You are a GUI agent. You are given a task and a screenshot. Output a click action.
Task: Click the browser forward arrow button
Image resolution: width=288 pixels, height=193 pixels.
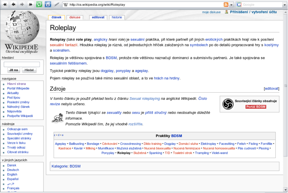pos(22,5)
